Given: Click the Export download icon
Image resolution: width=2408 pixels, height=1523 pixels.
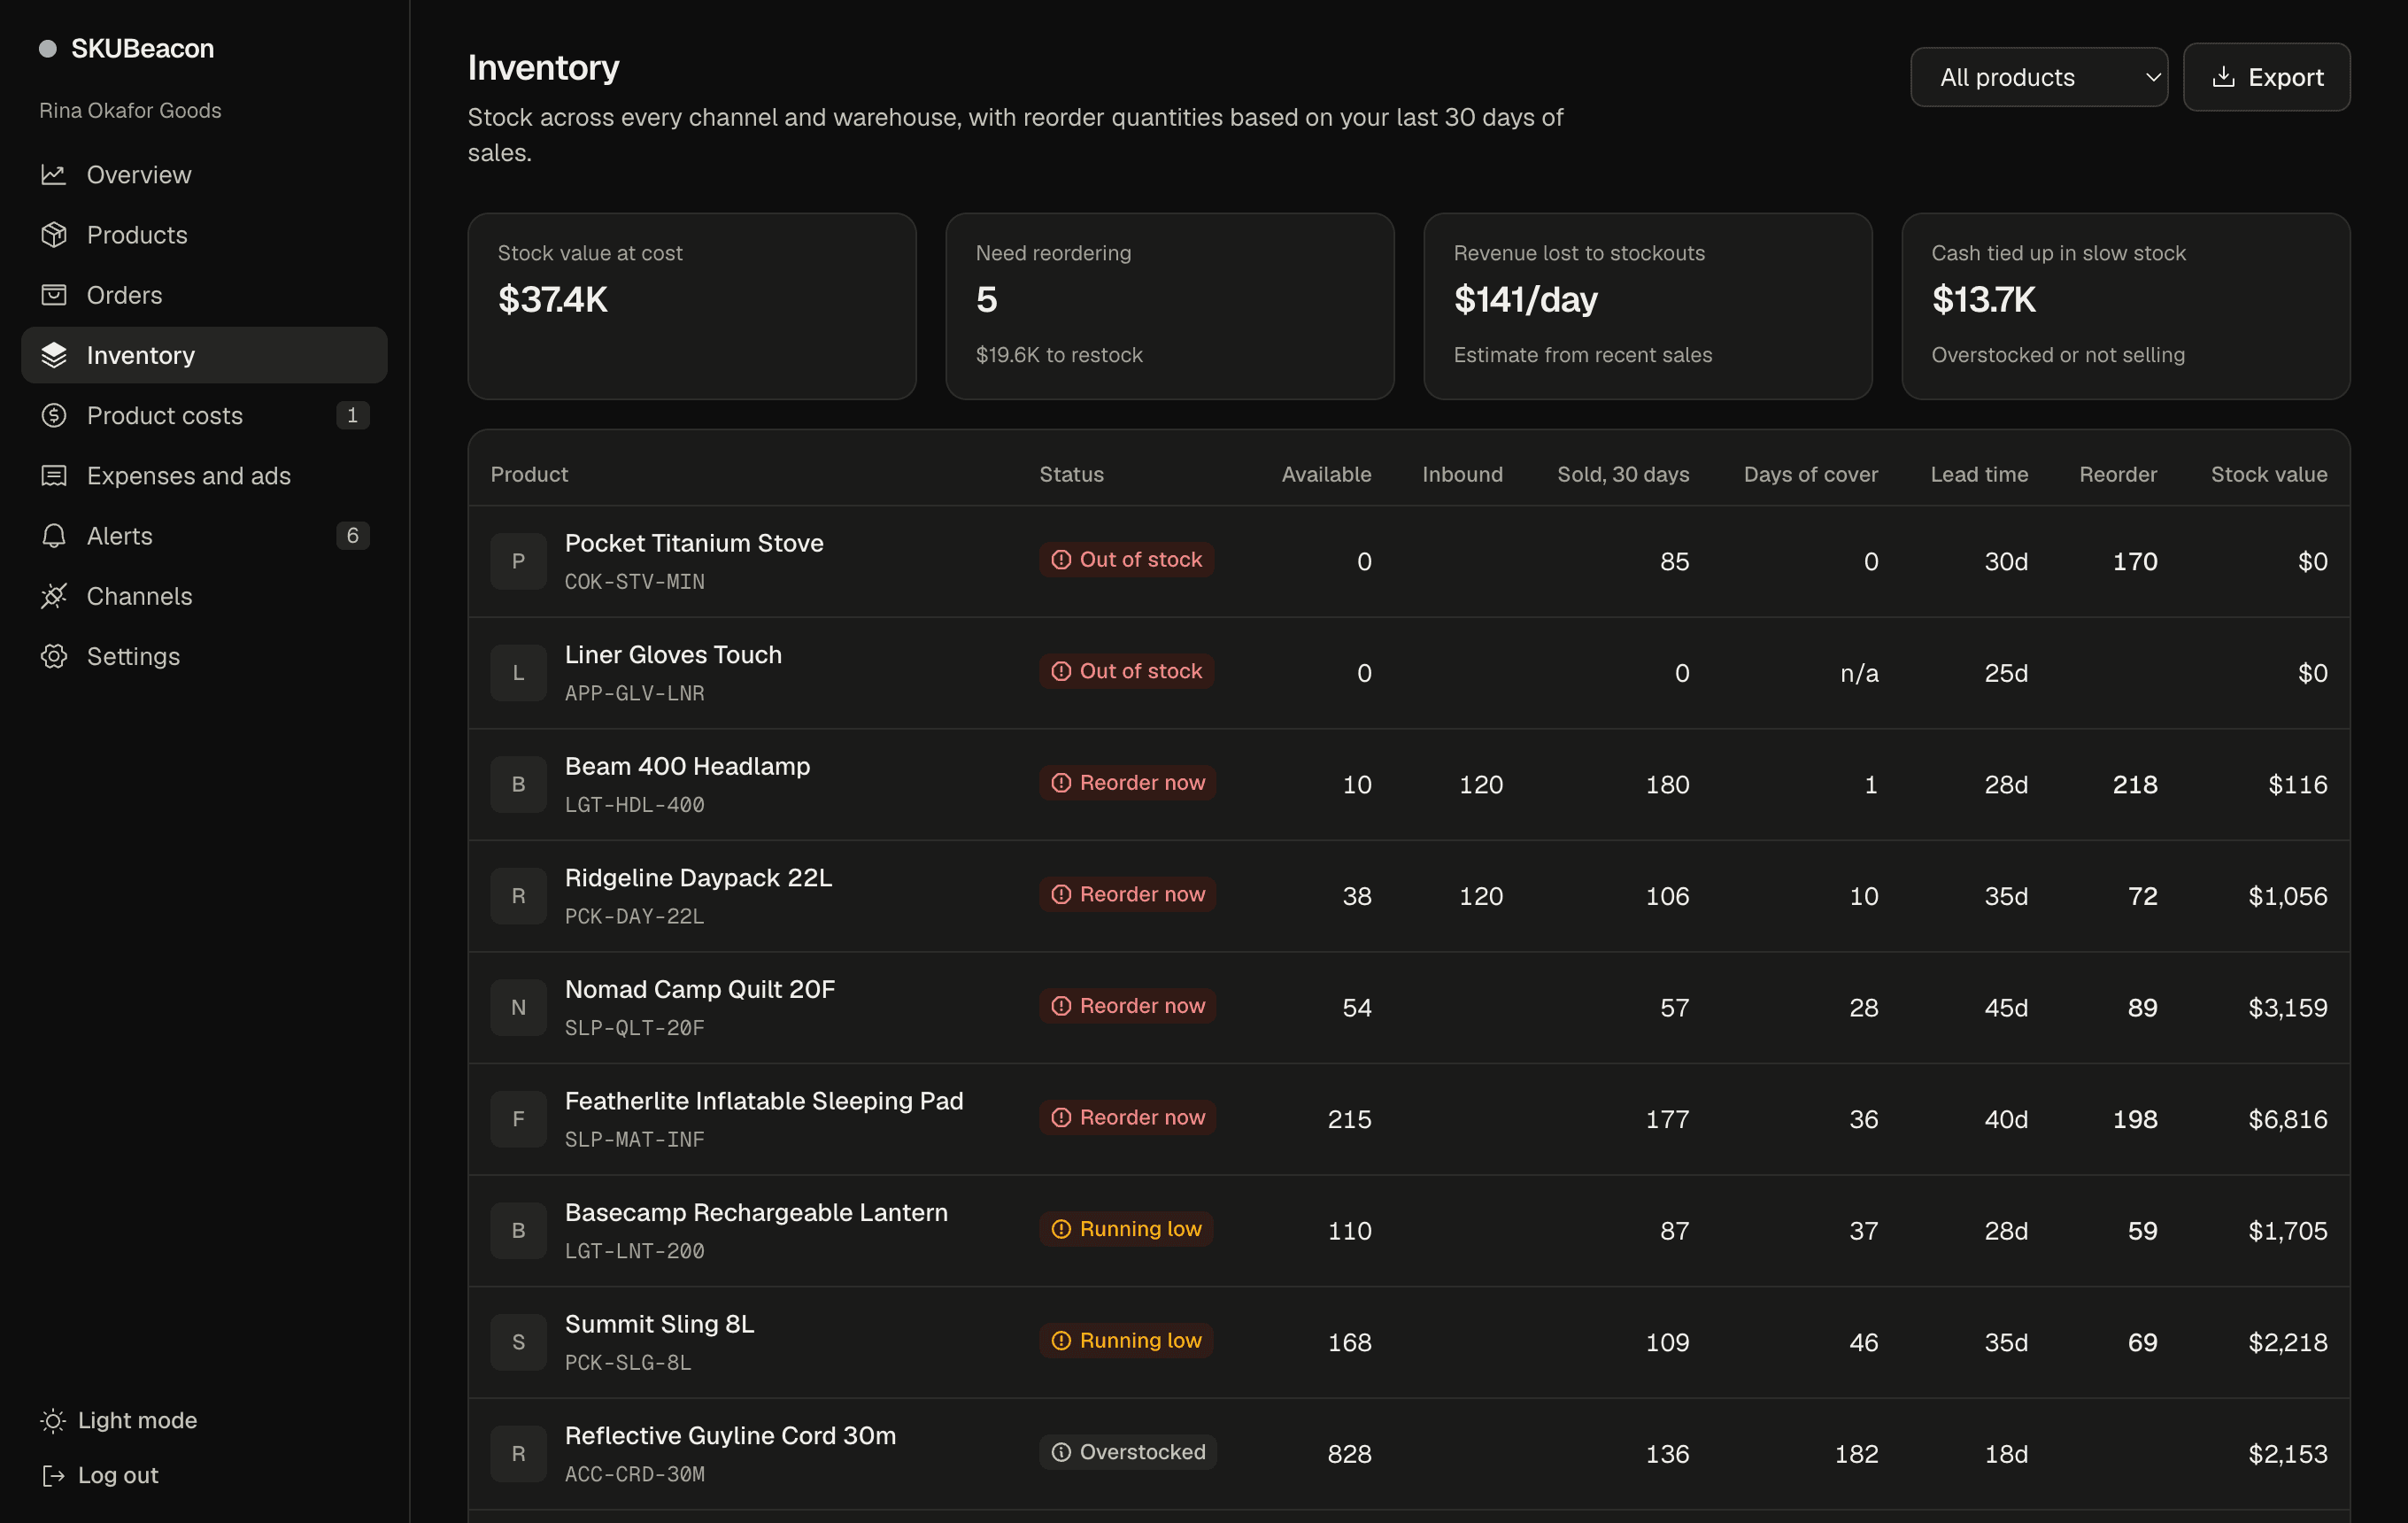Looking at the screenshot, I should point(2223,77).
